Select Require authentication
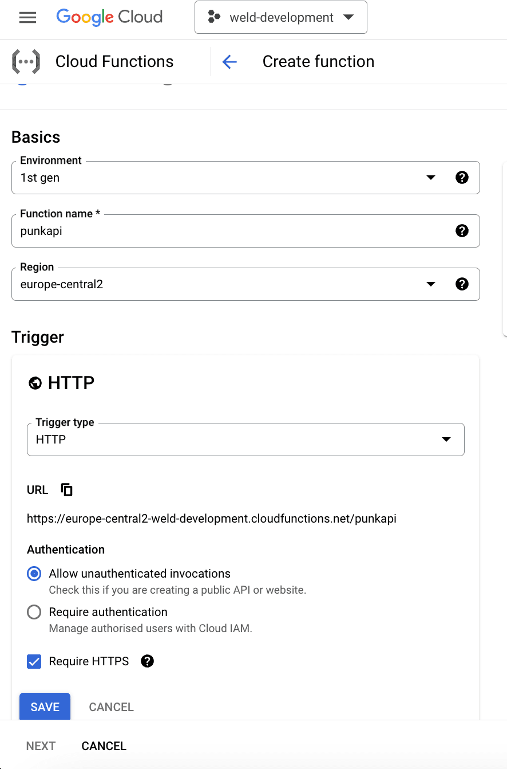Image resolution: width=507 pixels, height=769 pixels. pos(34,611)
